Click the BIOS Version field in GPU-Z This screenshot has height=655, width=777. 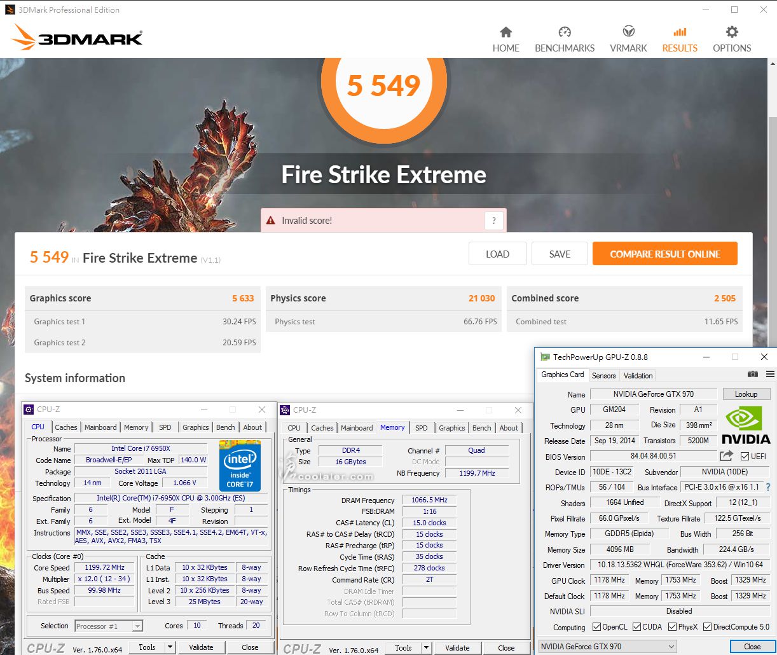pyautogui.click(x=653, y=456)
